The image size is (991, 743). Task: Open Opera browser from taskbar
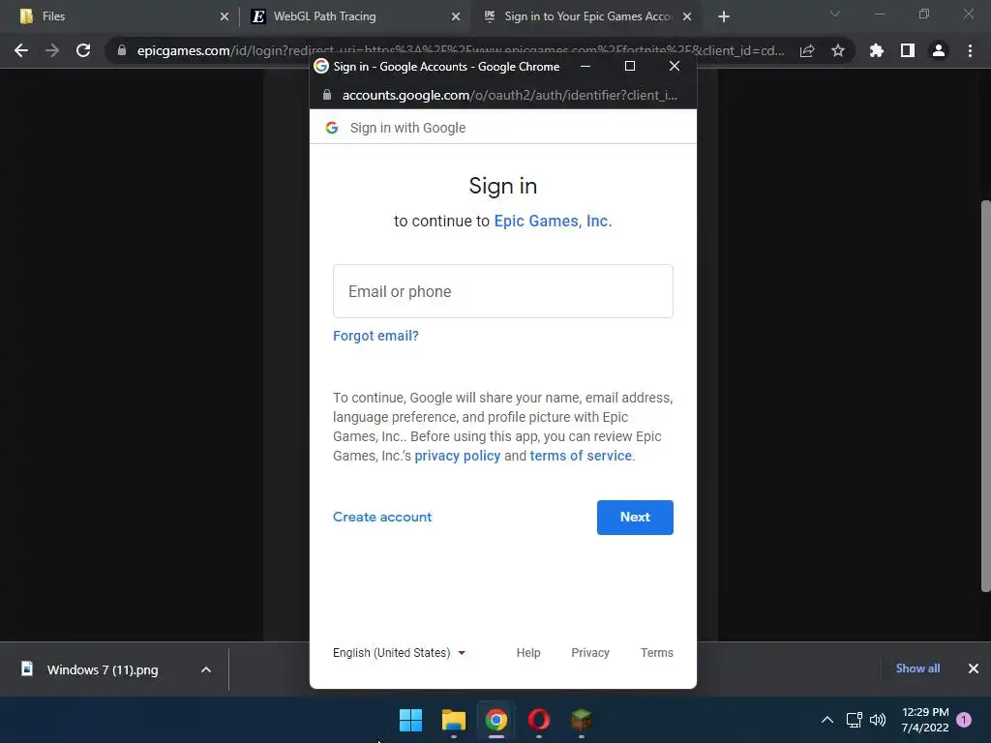pos(538,720)
